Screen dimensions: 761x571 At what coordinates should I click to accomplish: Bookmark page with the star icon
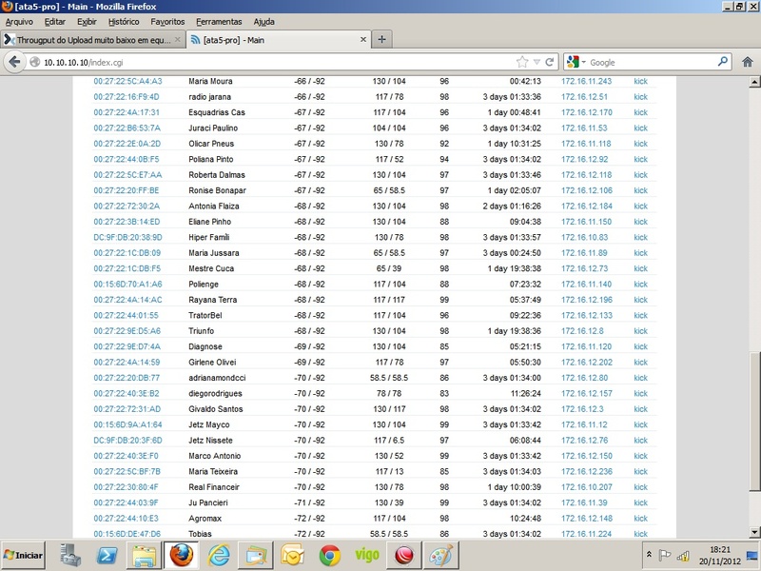coord(522,62)
